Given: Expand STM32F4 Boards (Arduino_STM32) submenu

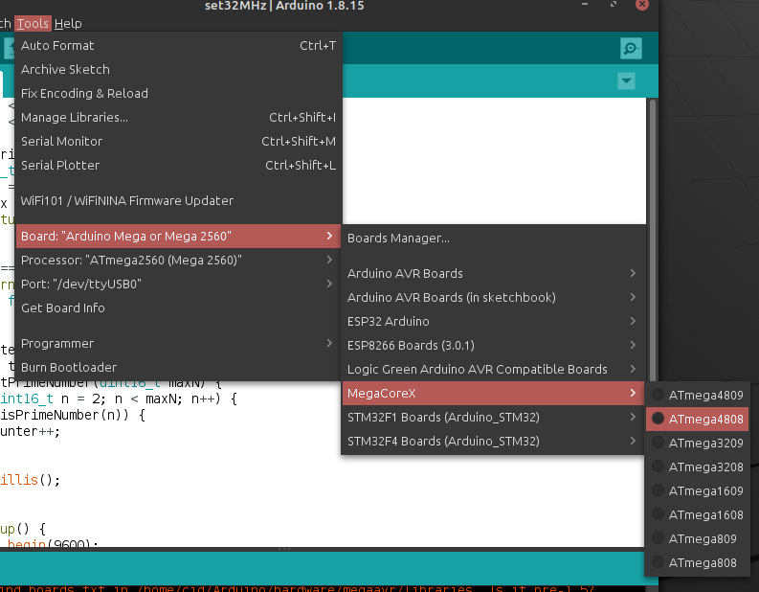Looking at the screenshot, I should (x=493, y=441).
